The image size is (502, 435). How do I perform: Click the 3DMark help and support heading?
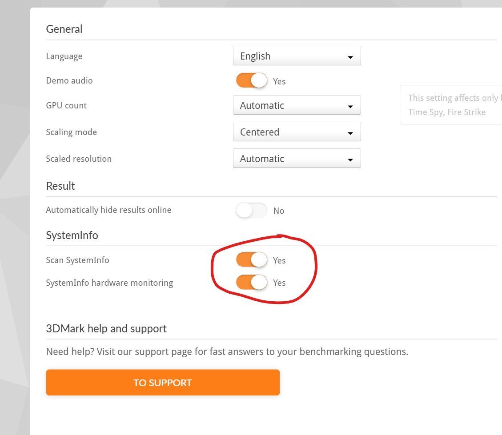(x=106, y=328)
